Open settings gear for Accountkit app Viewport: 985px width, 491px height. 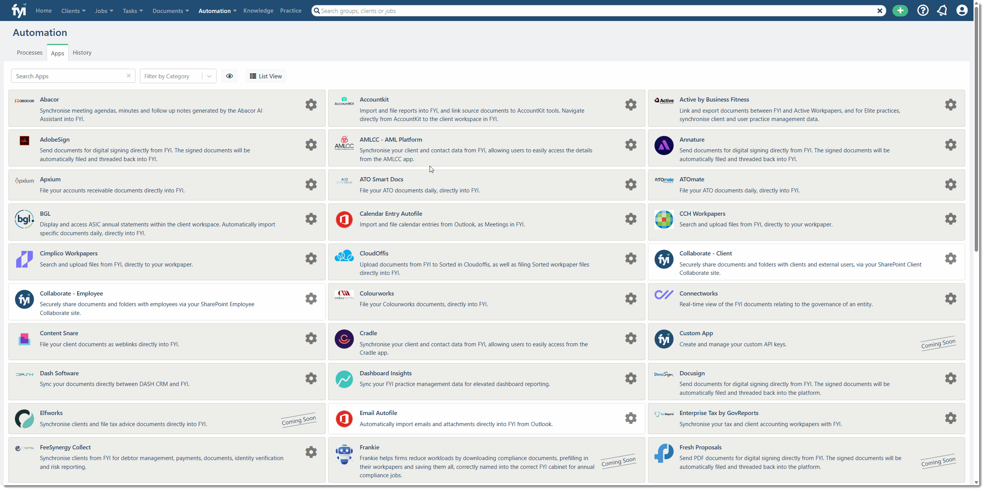[x=631, y=105]
